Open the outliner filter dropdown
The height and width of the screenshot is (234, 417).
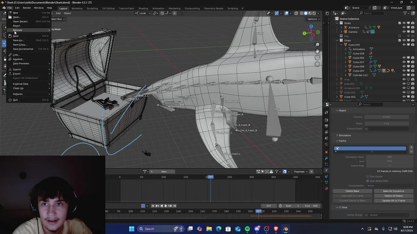tap(406, 13)
